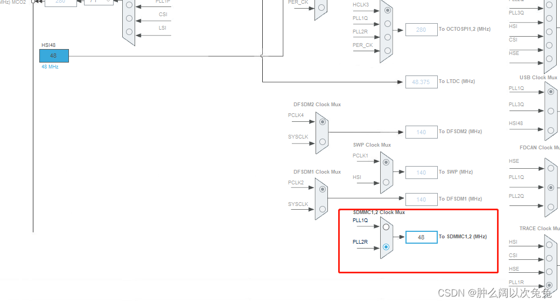Select HSI in SWP Clock Mux
The image size is (560, 303).
[386, 182]
